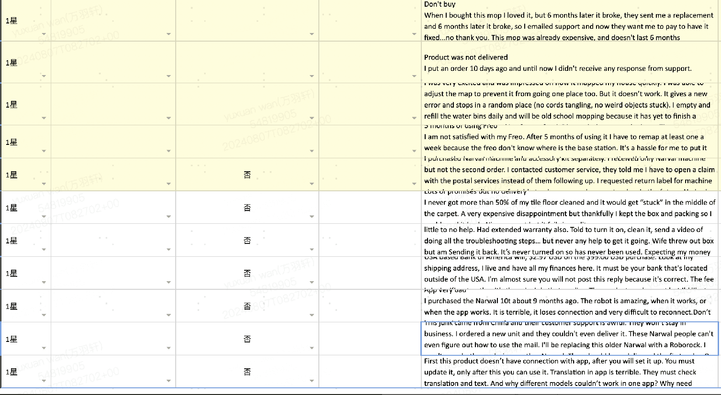Open the 1星 dropdown arrow in the "not satisfied with my Freo" row
The image size is (721, 395).
pyautogui.click(x=44, y=151)
